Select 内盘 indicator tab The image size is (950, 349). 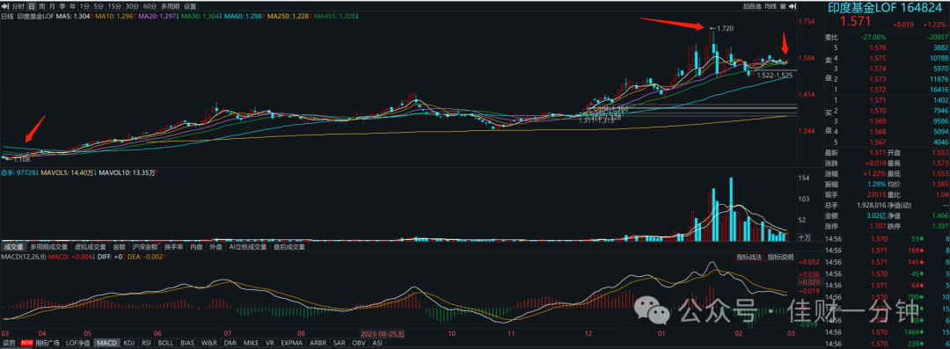click(196, 247)
